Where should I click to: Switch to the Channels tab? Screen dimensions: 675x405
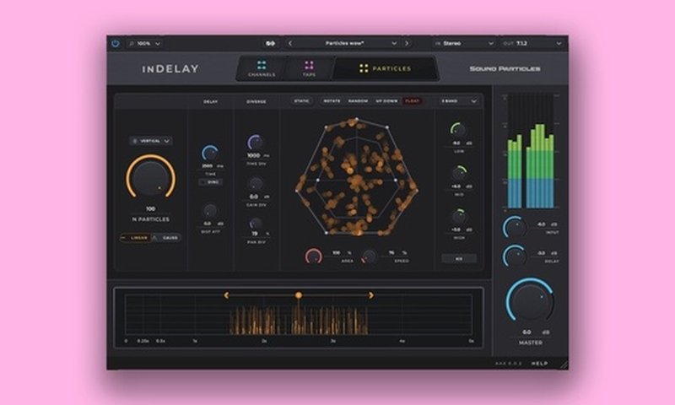click(x=262, y=68)
